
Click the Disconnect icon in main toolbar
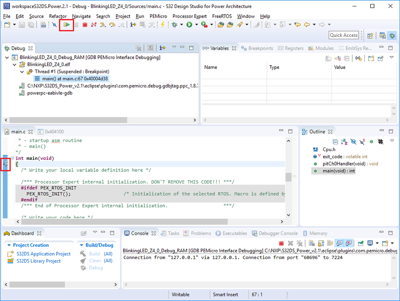click(x=94, y=25)
